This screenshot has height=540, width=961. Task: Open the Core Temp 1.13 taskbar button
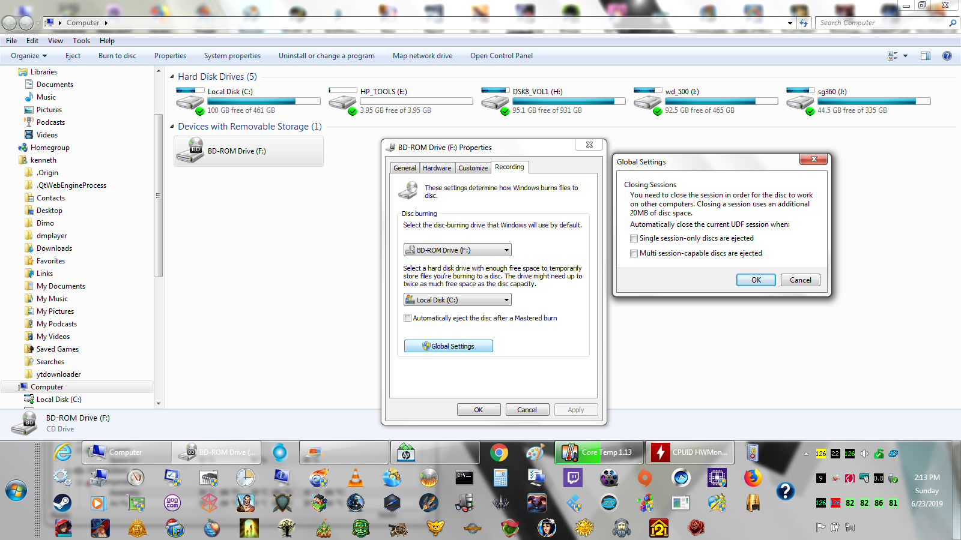[x=599, y=452]
